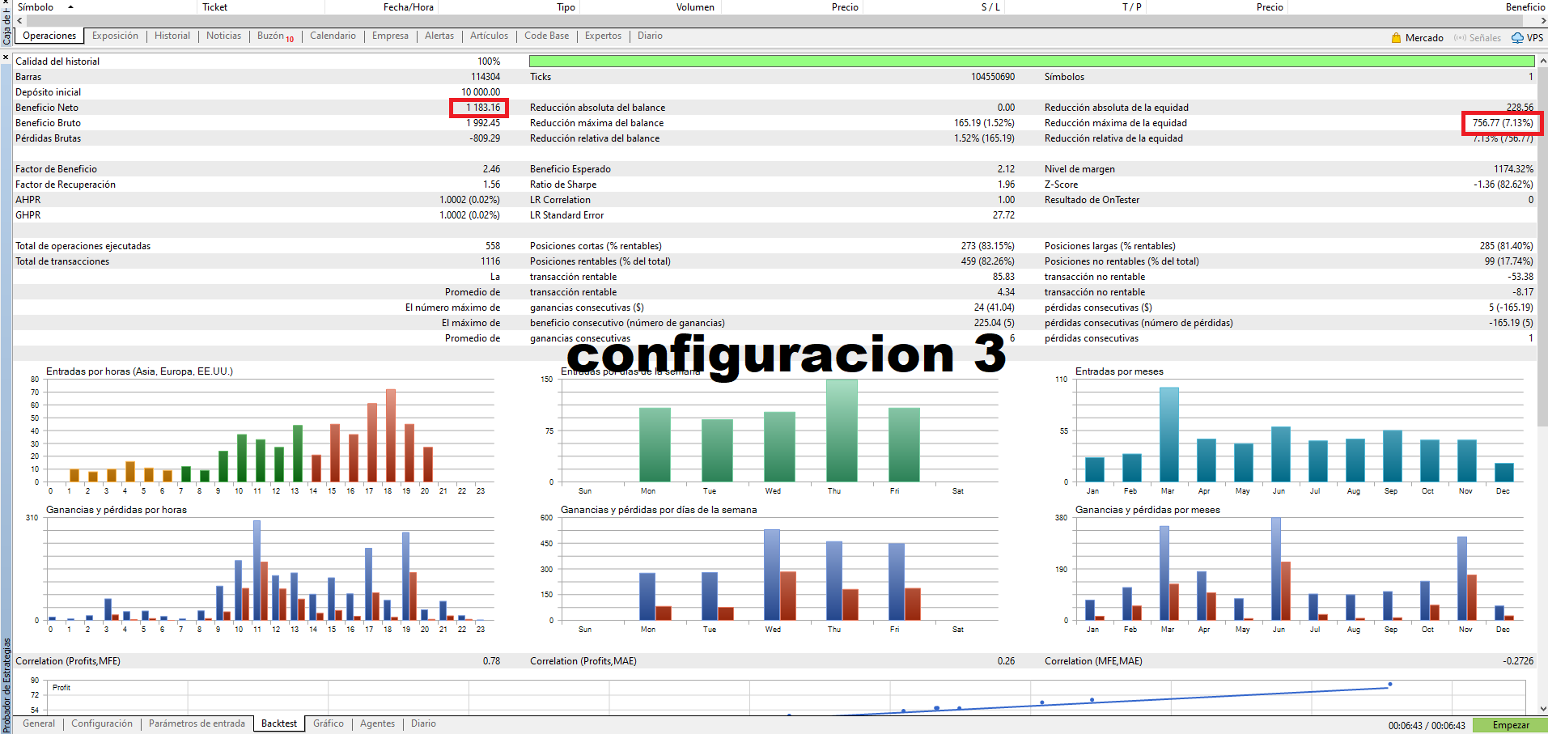Screen dimensions: 1548x734
Task: Switch to the Agentes tab
Action: click(377, 723)
